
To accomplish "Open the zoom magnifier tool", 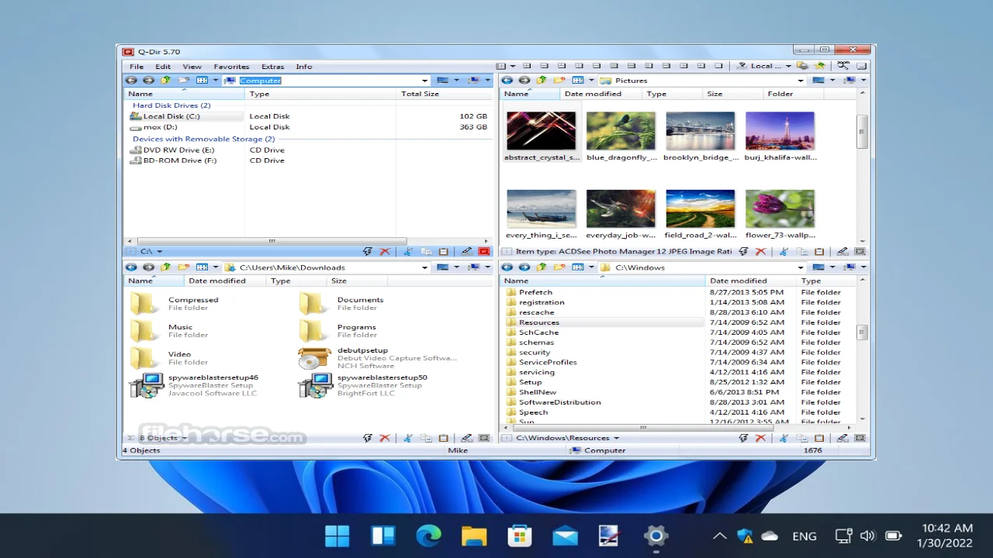I will (843, 66).
